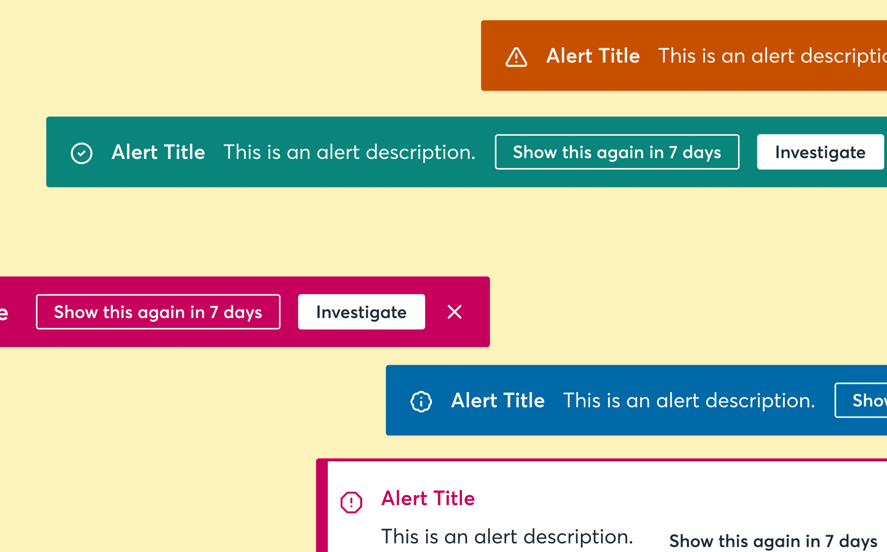Dismiss the pink alert with the X
This screenshot has height=552, width=887.
click(x=454, y=312)
